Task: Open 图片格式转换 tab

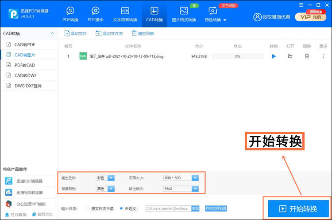Action: [184, 14]
